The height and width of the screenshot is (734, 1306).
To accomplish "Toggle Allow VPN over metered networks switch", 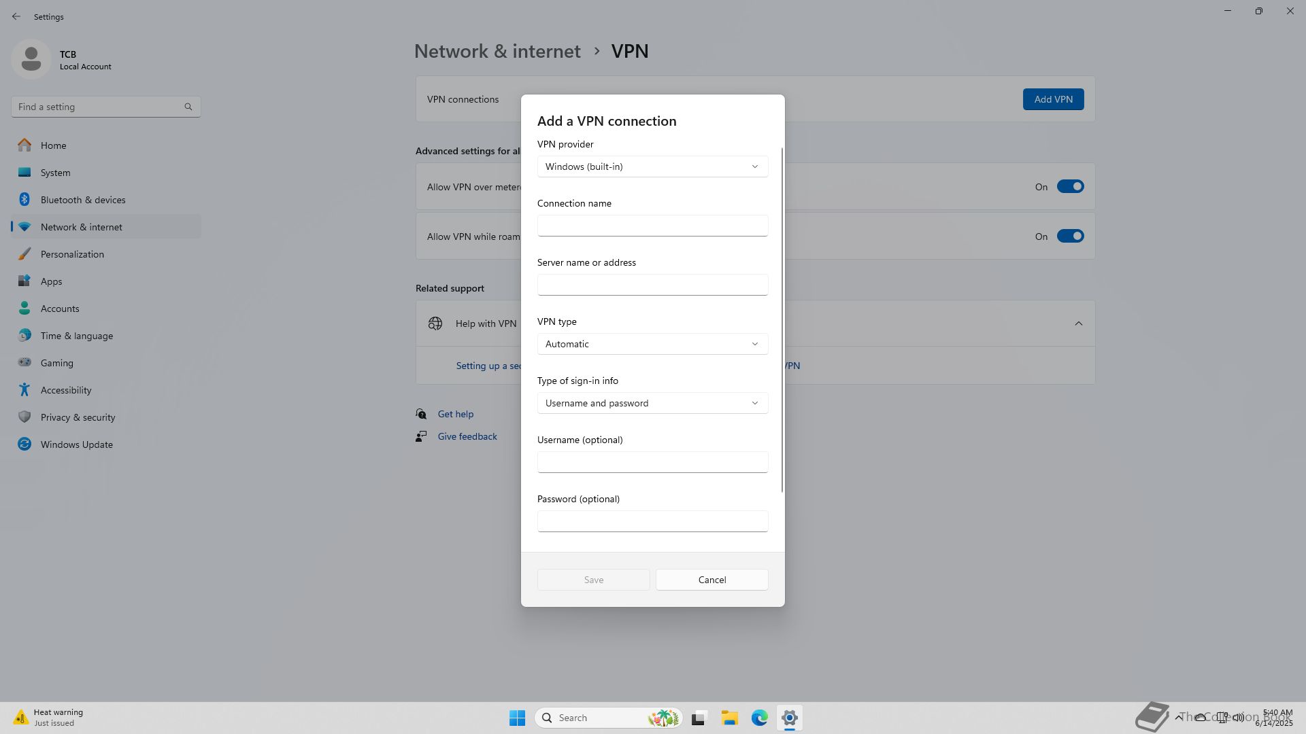I will (1069, 187).
